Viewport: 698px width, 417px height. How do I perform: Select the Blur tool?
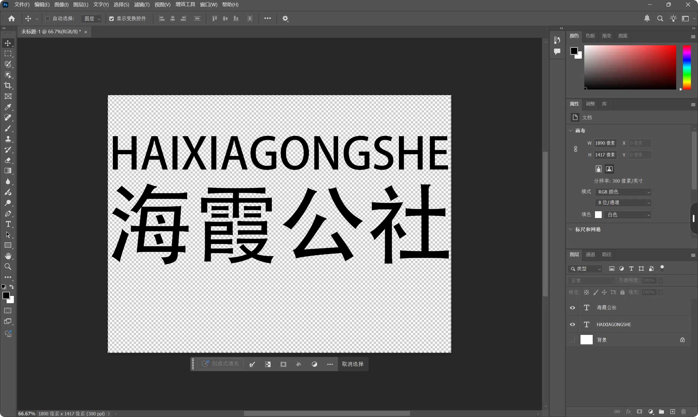tap(8, 181)
